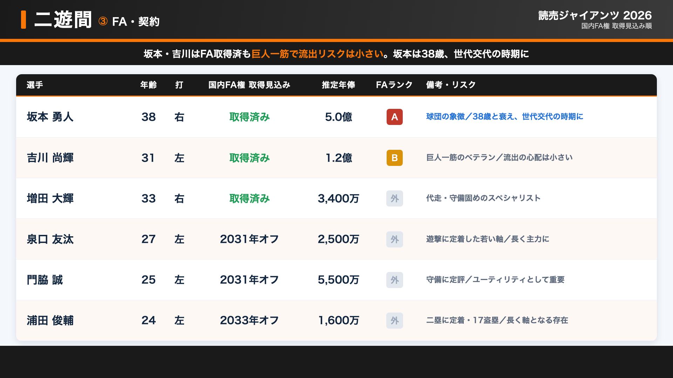
Task: Click the 外 rank badge in 門脇 誠 row
Action: point(394,280)
